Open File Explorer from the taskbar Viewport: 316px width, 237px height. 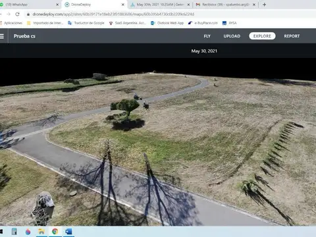point(41,232)
